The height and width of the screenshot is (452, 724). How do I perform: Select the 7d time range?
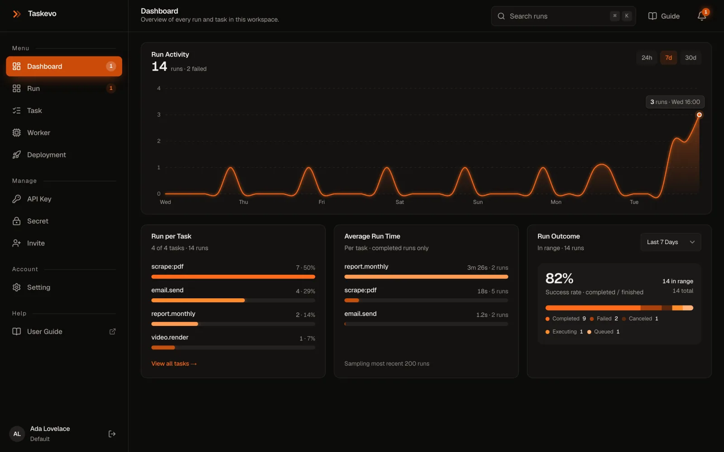(x=668, y=58)
